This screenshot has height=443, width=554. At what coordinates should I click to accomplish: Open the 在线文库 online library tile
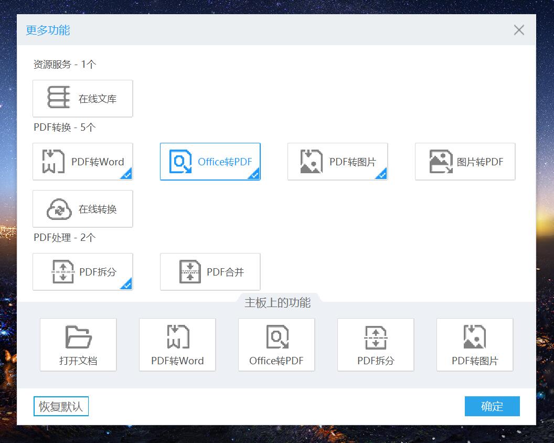[83, 99]
